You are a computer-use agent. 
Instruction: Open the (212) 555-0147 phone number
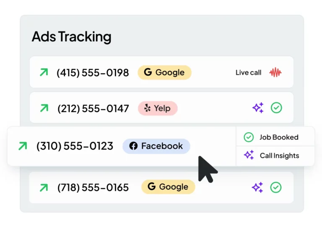coord(93,108)
